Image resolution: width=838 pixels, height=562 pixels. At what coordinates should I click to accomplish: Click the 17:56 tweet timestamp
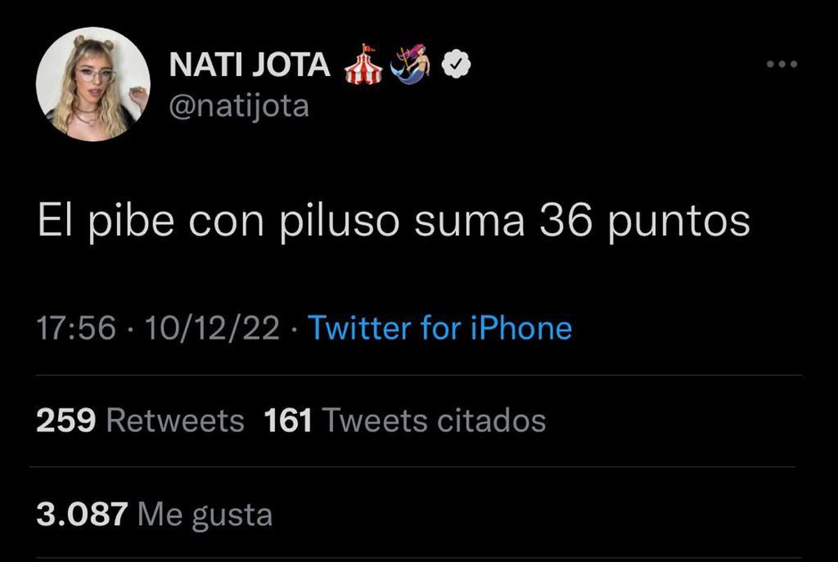click(76, 328)
